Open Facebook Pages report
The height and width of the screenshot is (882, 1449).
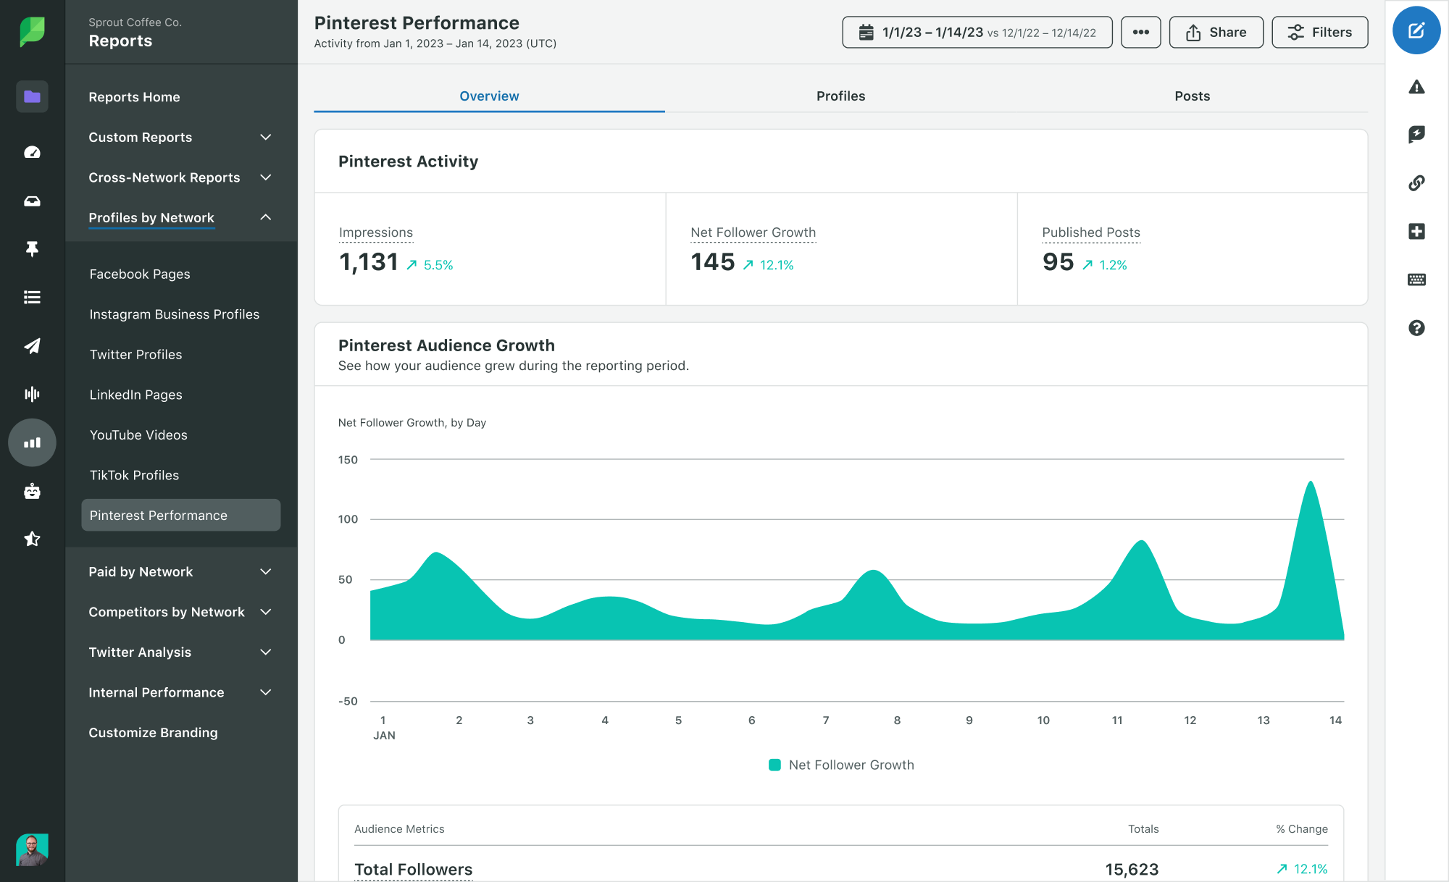[140, 274]
